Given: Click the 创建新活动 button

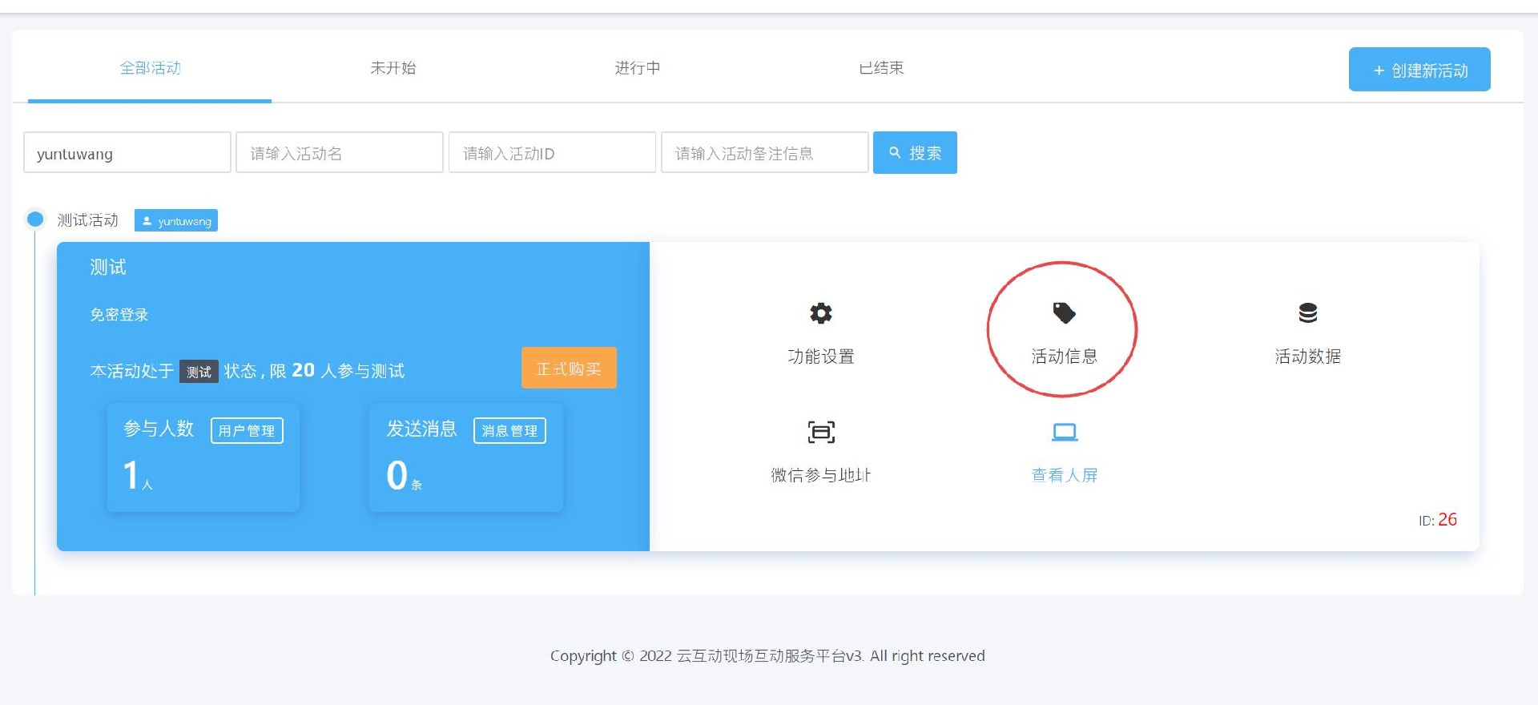Looking at the screenshot, I should 1419,70.
